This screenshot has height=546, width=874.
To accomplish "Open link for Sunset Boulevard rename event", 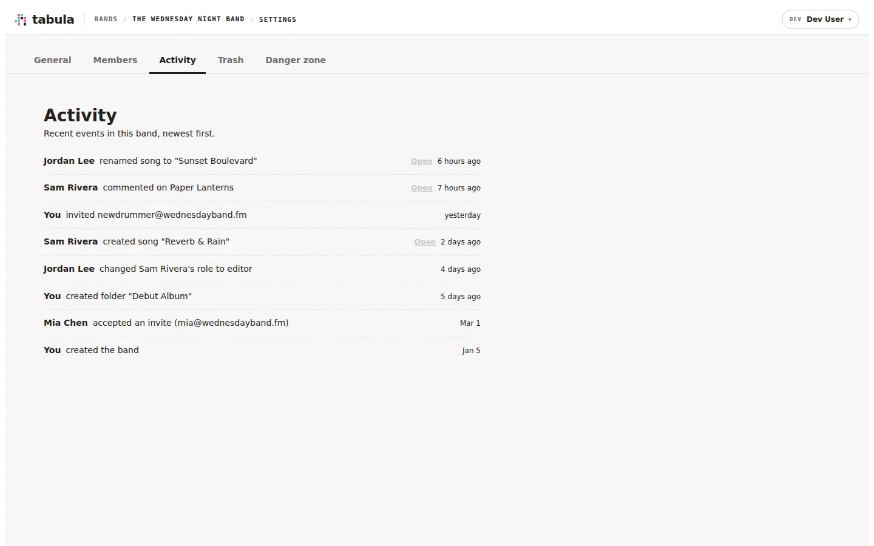I will (x=421, y=161).
